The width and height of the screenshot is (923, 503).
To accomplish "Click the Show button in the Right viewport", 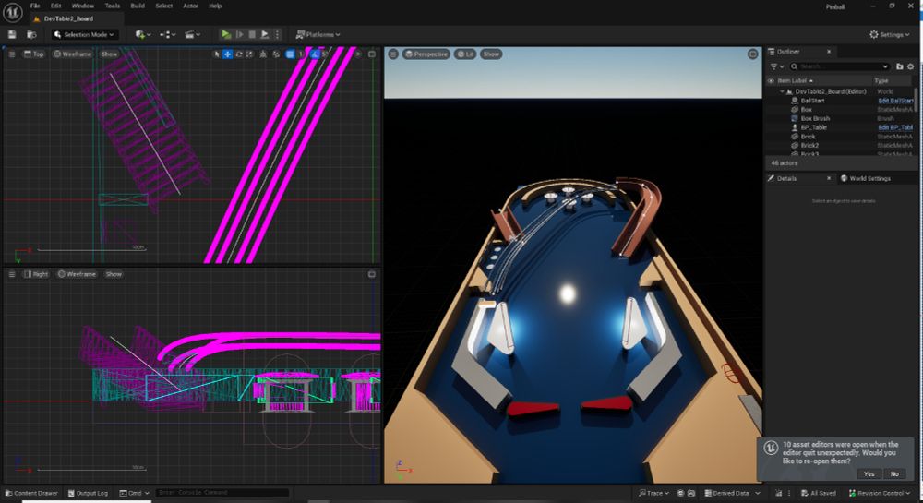I will click(114, 274).
